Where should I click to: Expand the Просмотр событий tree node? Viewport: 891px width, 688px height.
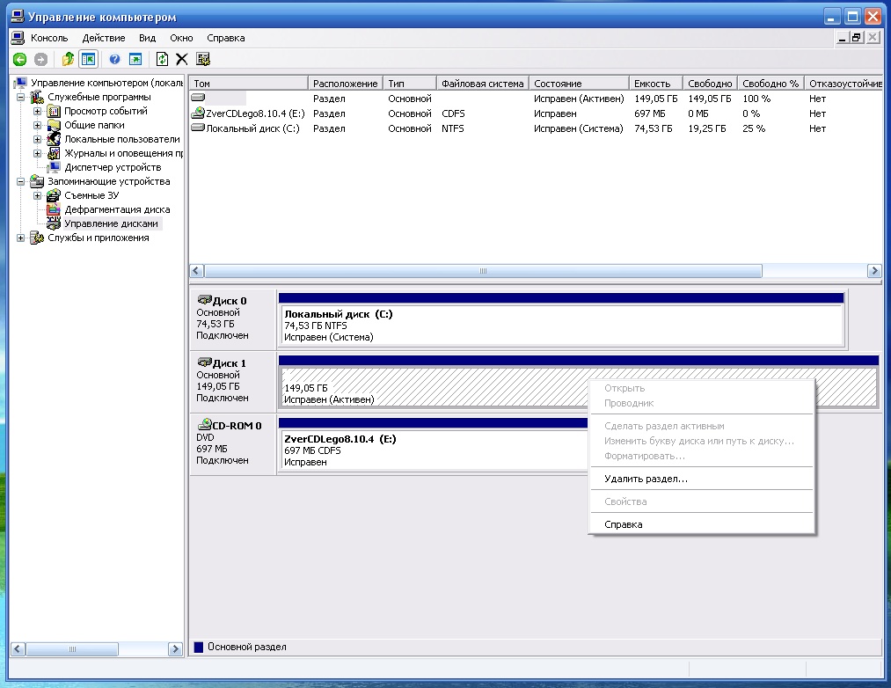click(x=38, y=111)
